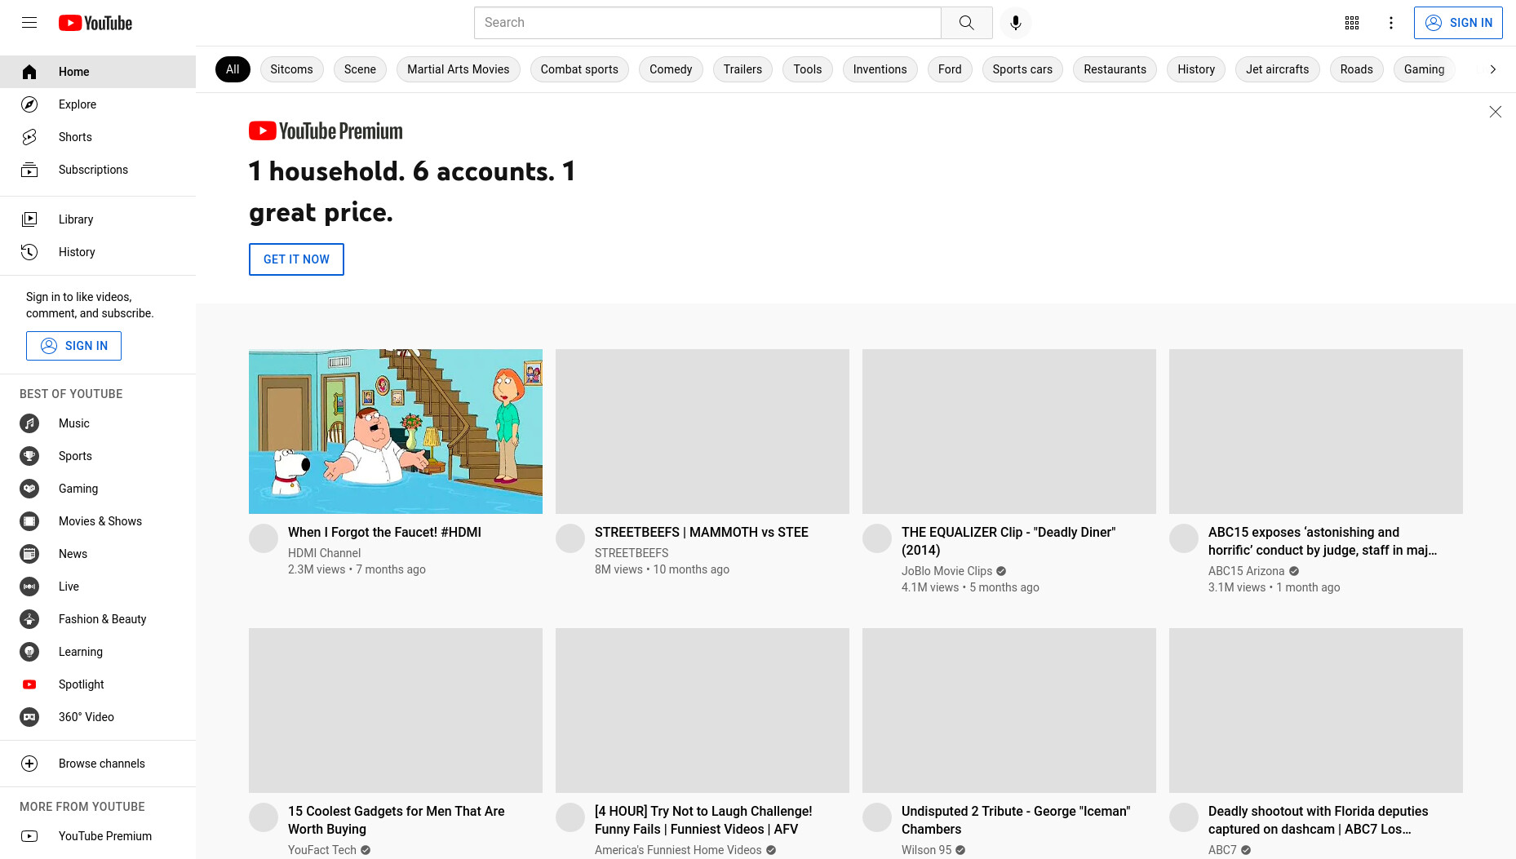Select the Ford chip
Viewport: 1516px width, 859px height.
pyautogui.click(x=950, y=69)
